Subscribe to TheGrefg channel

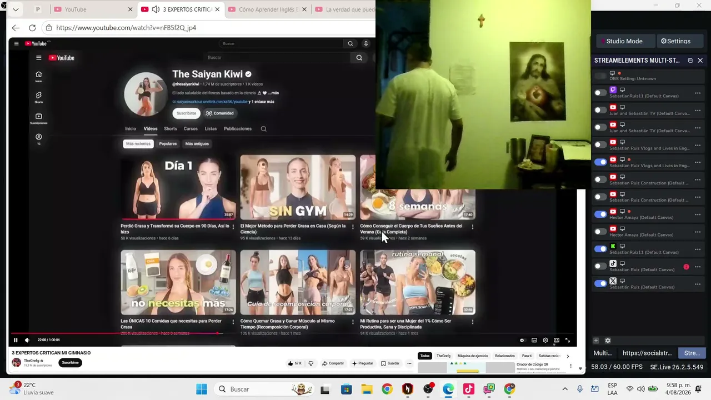70,363
